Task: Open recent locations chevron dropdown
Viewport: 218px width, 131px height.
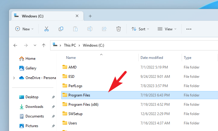Action: pos(35,45)
